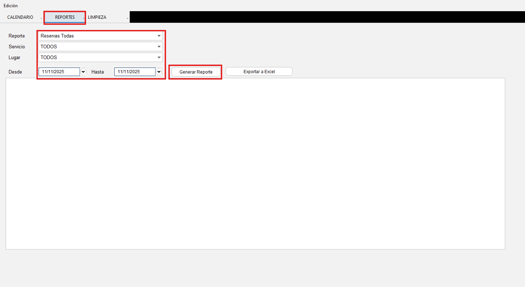Viewport: 525px width, 287px height.
Task: Expand the Lugar dropdown arrow
Action: click(x=159, y=57)
